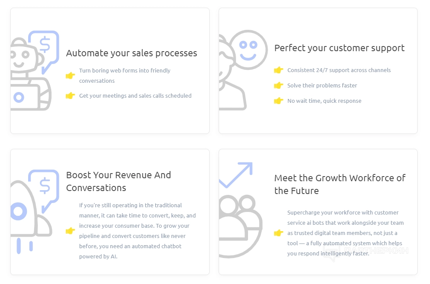Viewport: 430px width, 284px height.
Task: Click pointing hand beside 'No wait time'
Action: click(x=278, y=101)
